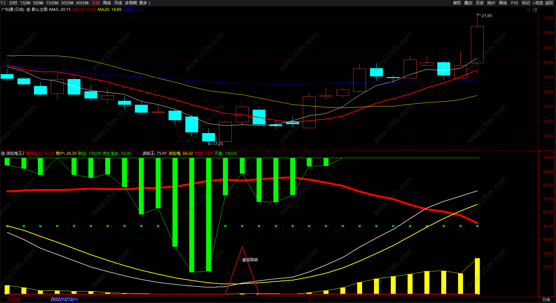
Task: Click the 日线 label at bottom right
Action: tap(546, 299)
